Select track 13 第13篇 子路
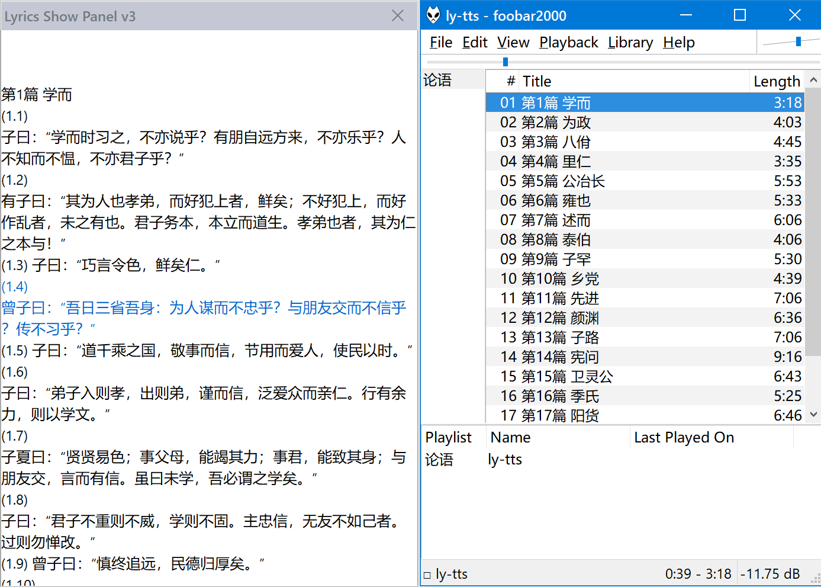821x587 pixels. [x=645, y=337]
